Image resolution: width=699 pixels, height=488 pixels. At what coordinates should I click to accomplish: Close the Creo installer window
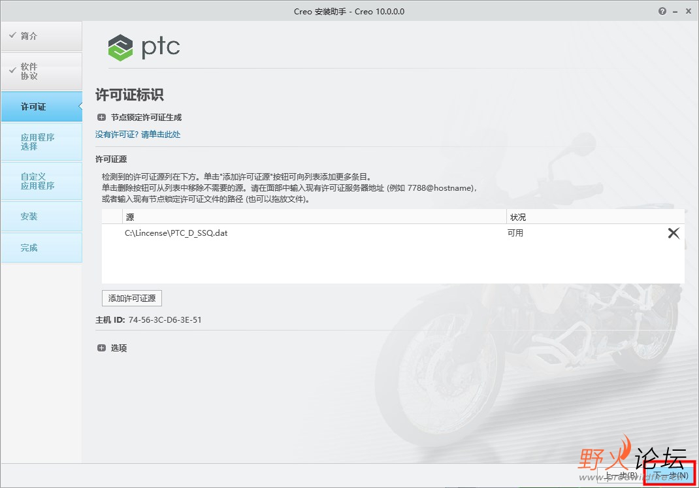[x=689, y=12]
